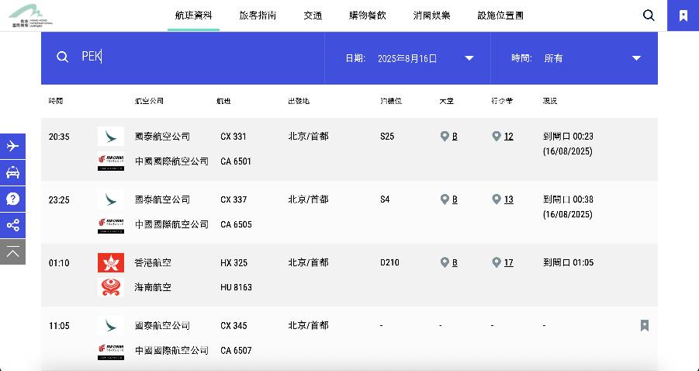
Task: Click the search magnifier icon in top bar
Action: coord(649,16)
